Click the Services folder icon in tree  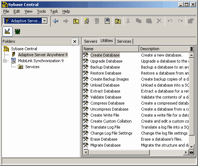pyautogui.click(x=20, y=67)
